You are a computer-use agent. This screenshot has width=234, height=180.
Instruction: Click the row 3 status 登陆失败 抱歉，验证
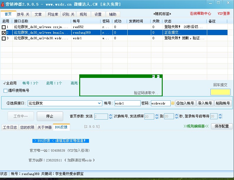[x=184, y=38]
